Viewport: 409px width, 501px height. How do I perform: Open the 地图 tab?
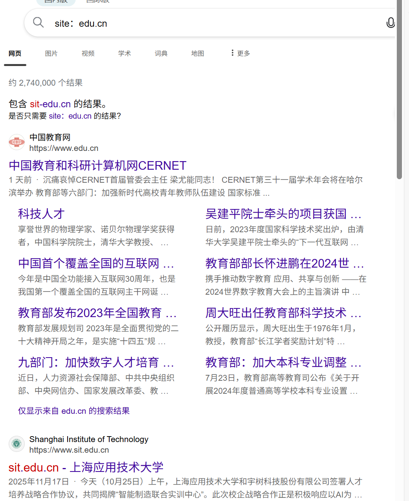198,53
